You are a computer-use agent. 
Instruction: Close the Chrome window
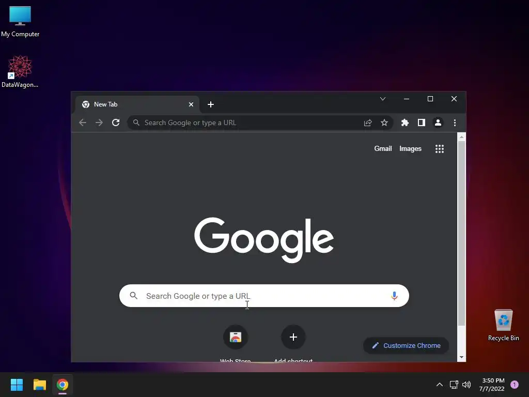tap(454, 99)
